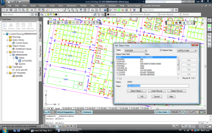This screenshot has width=212, height=133.
Task: Click the Windows Start button
Action: (x=5, y=131)
